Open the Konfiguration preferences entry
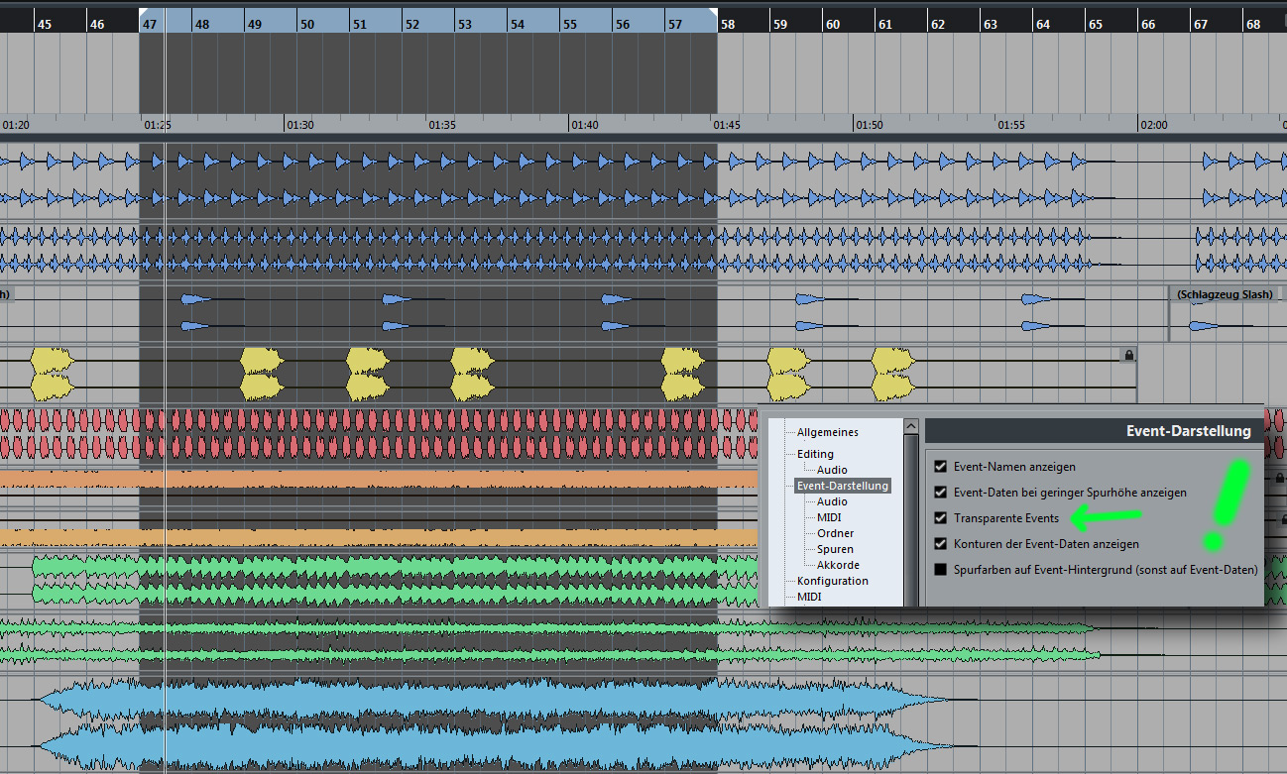Viewport: 1287px width, 774px height. pos(832,581)
